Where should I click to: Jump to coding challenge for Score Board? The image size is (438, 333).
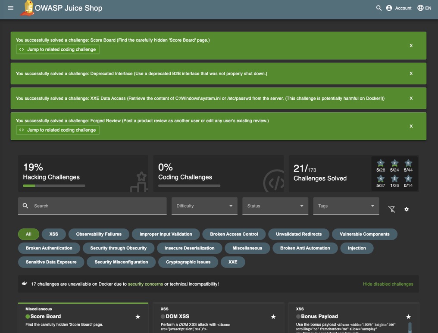click(58, 49)
